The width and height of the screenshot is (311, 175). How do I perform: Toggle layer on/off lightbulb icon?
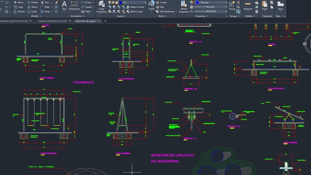[110, 2]
